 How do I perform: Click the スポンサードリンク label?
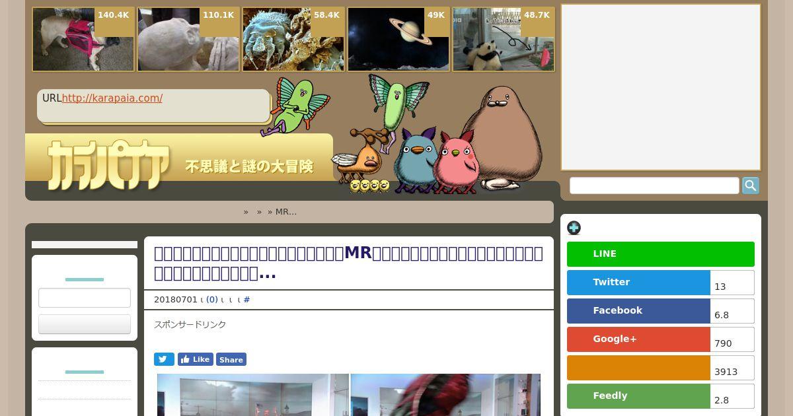tap(190, 324)
